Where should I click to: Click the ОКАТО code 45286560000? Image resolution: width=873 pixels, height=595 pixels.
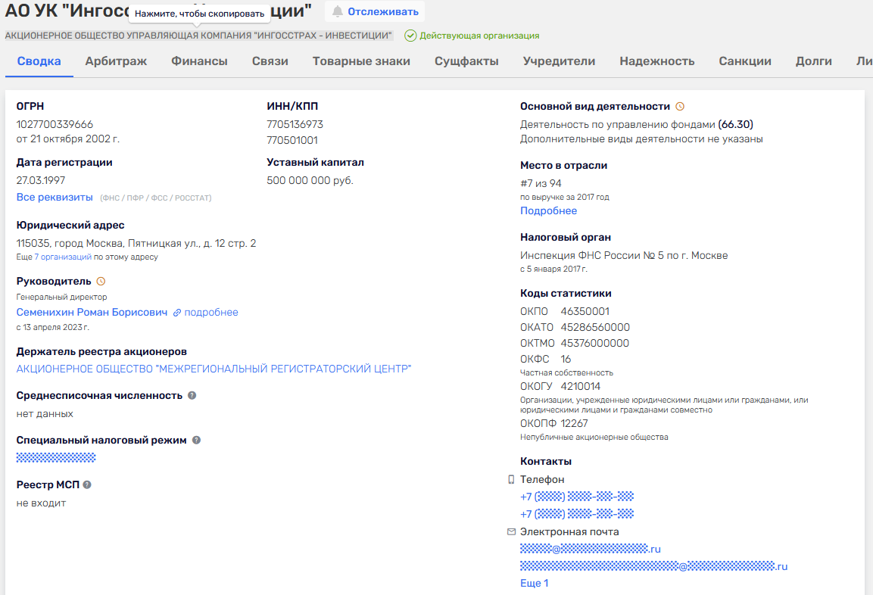tap(594, 327)
